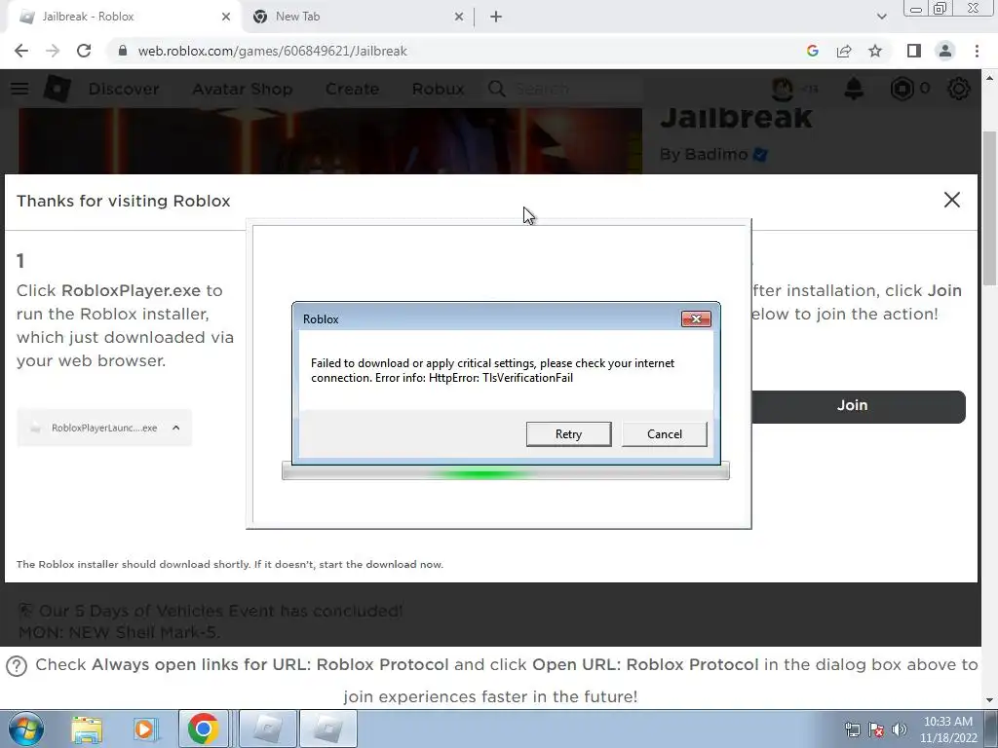Share this page icon
Image resolution: width=998 pixels, height=748 pixels.
click(844, 51)
